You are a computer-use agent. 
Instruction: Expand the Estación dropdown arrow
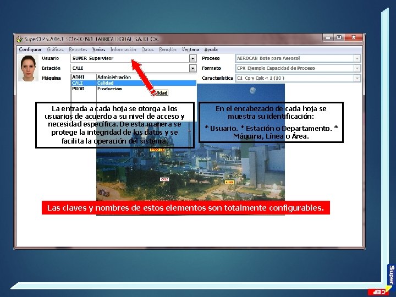click(193, 68)
